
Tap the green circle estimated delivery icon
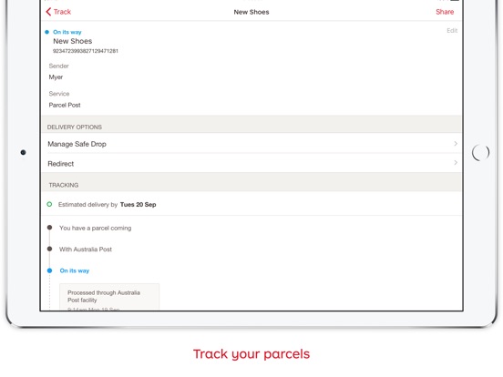coord(49,204)
